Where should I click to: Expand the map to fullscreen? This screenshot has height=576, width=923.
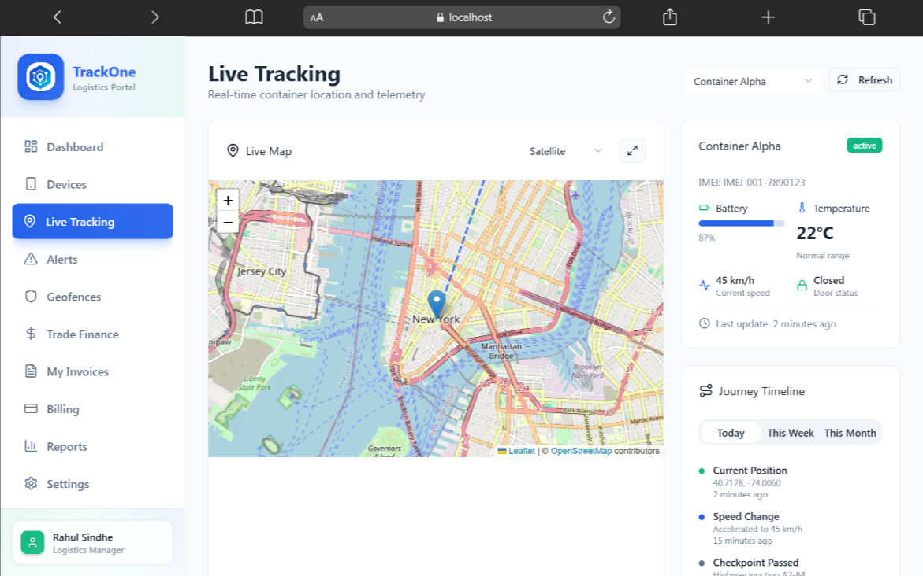[x=632, y=150]
